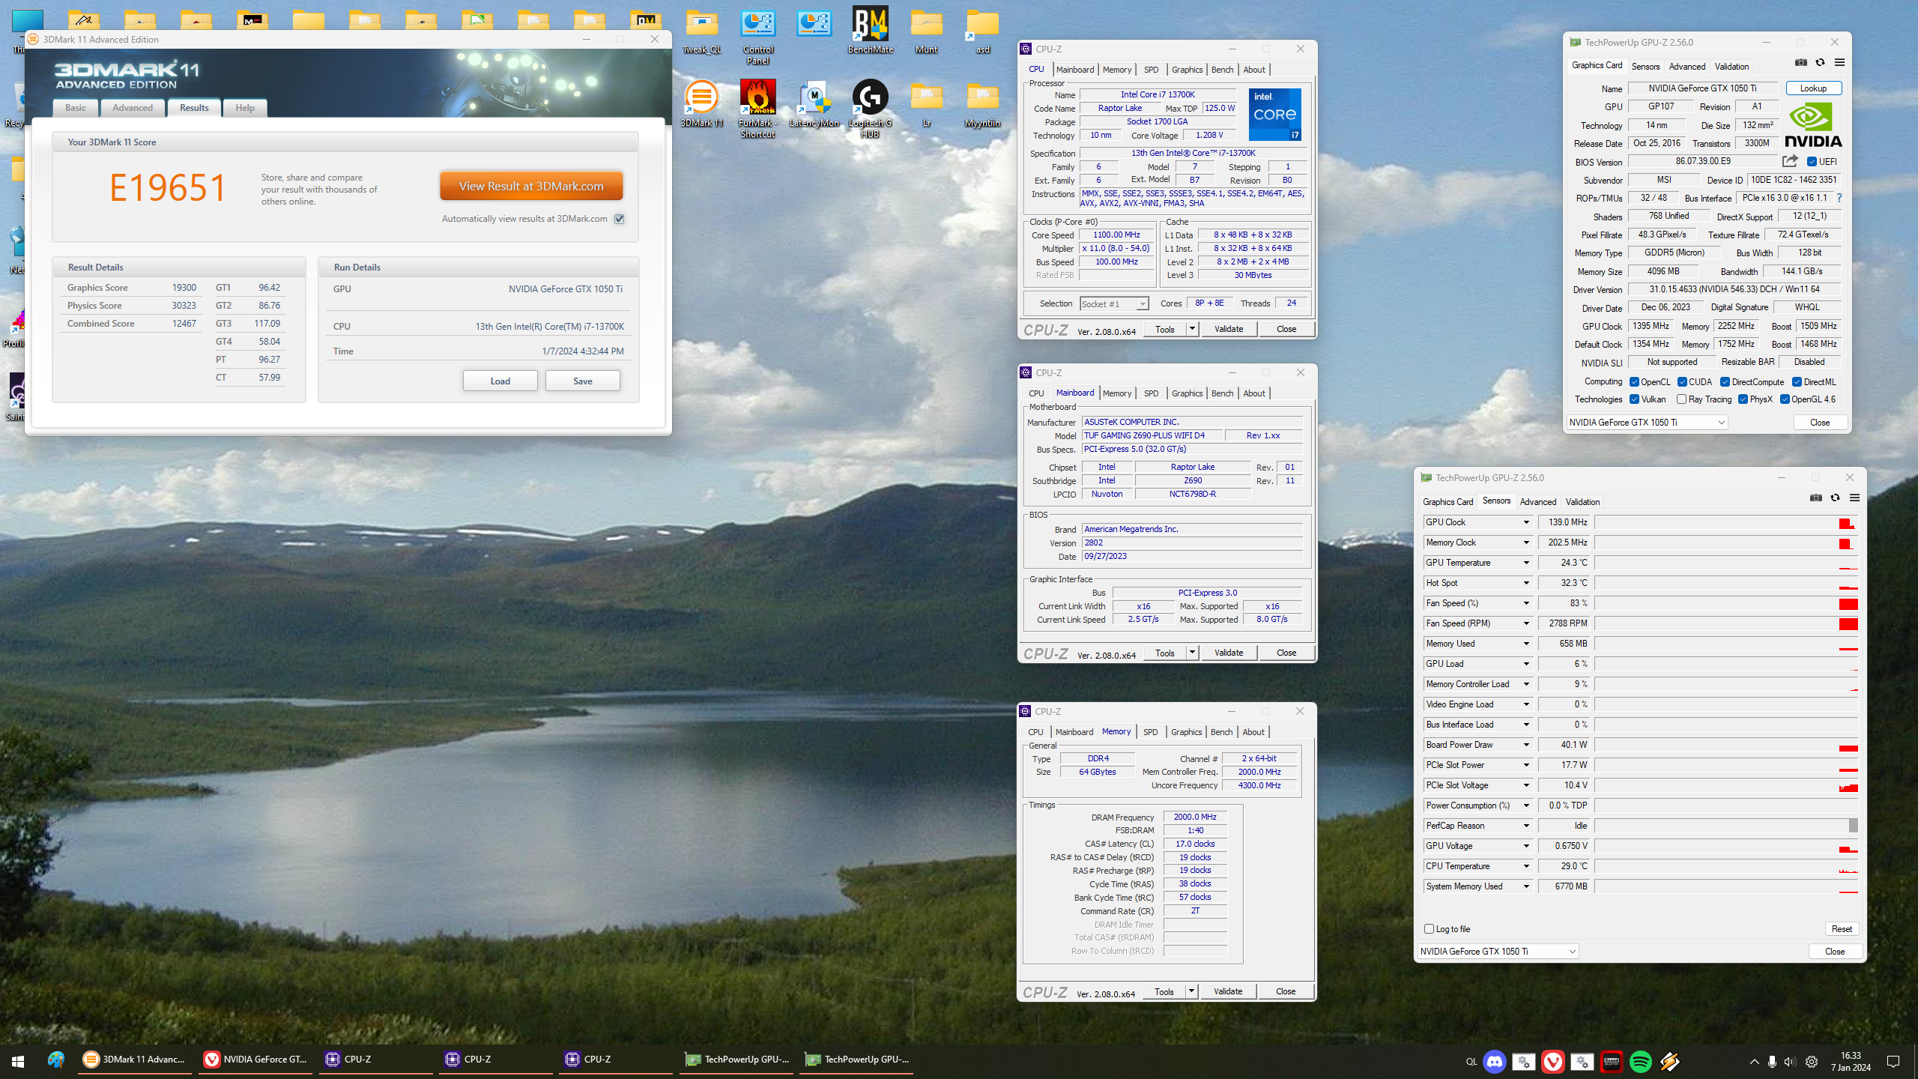Click the Bus Interface question mark icon
1918x1079 pixels.
click(x=1839, y=198)
